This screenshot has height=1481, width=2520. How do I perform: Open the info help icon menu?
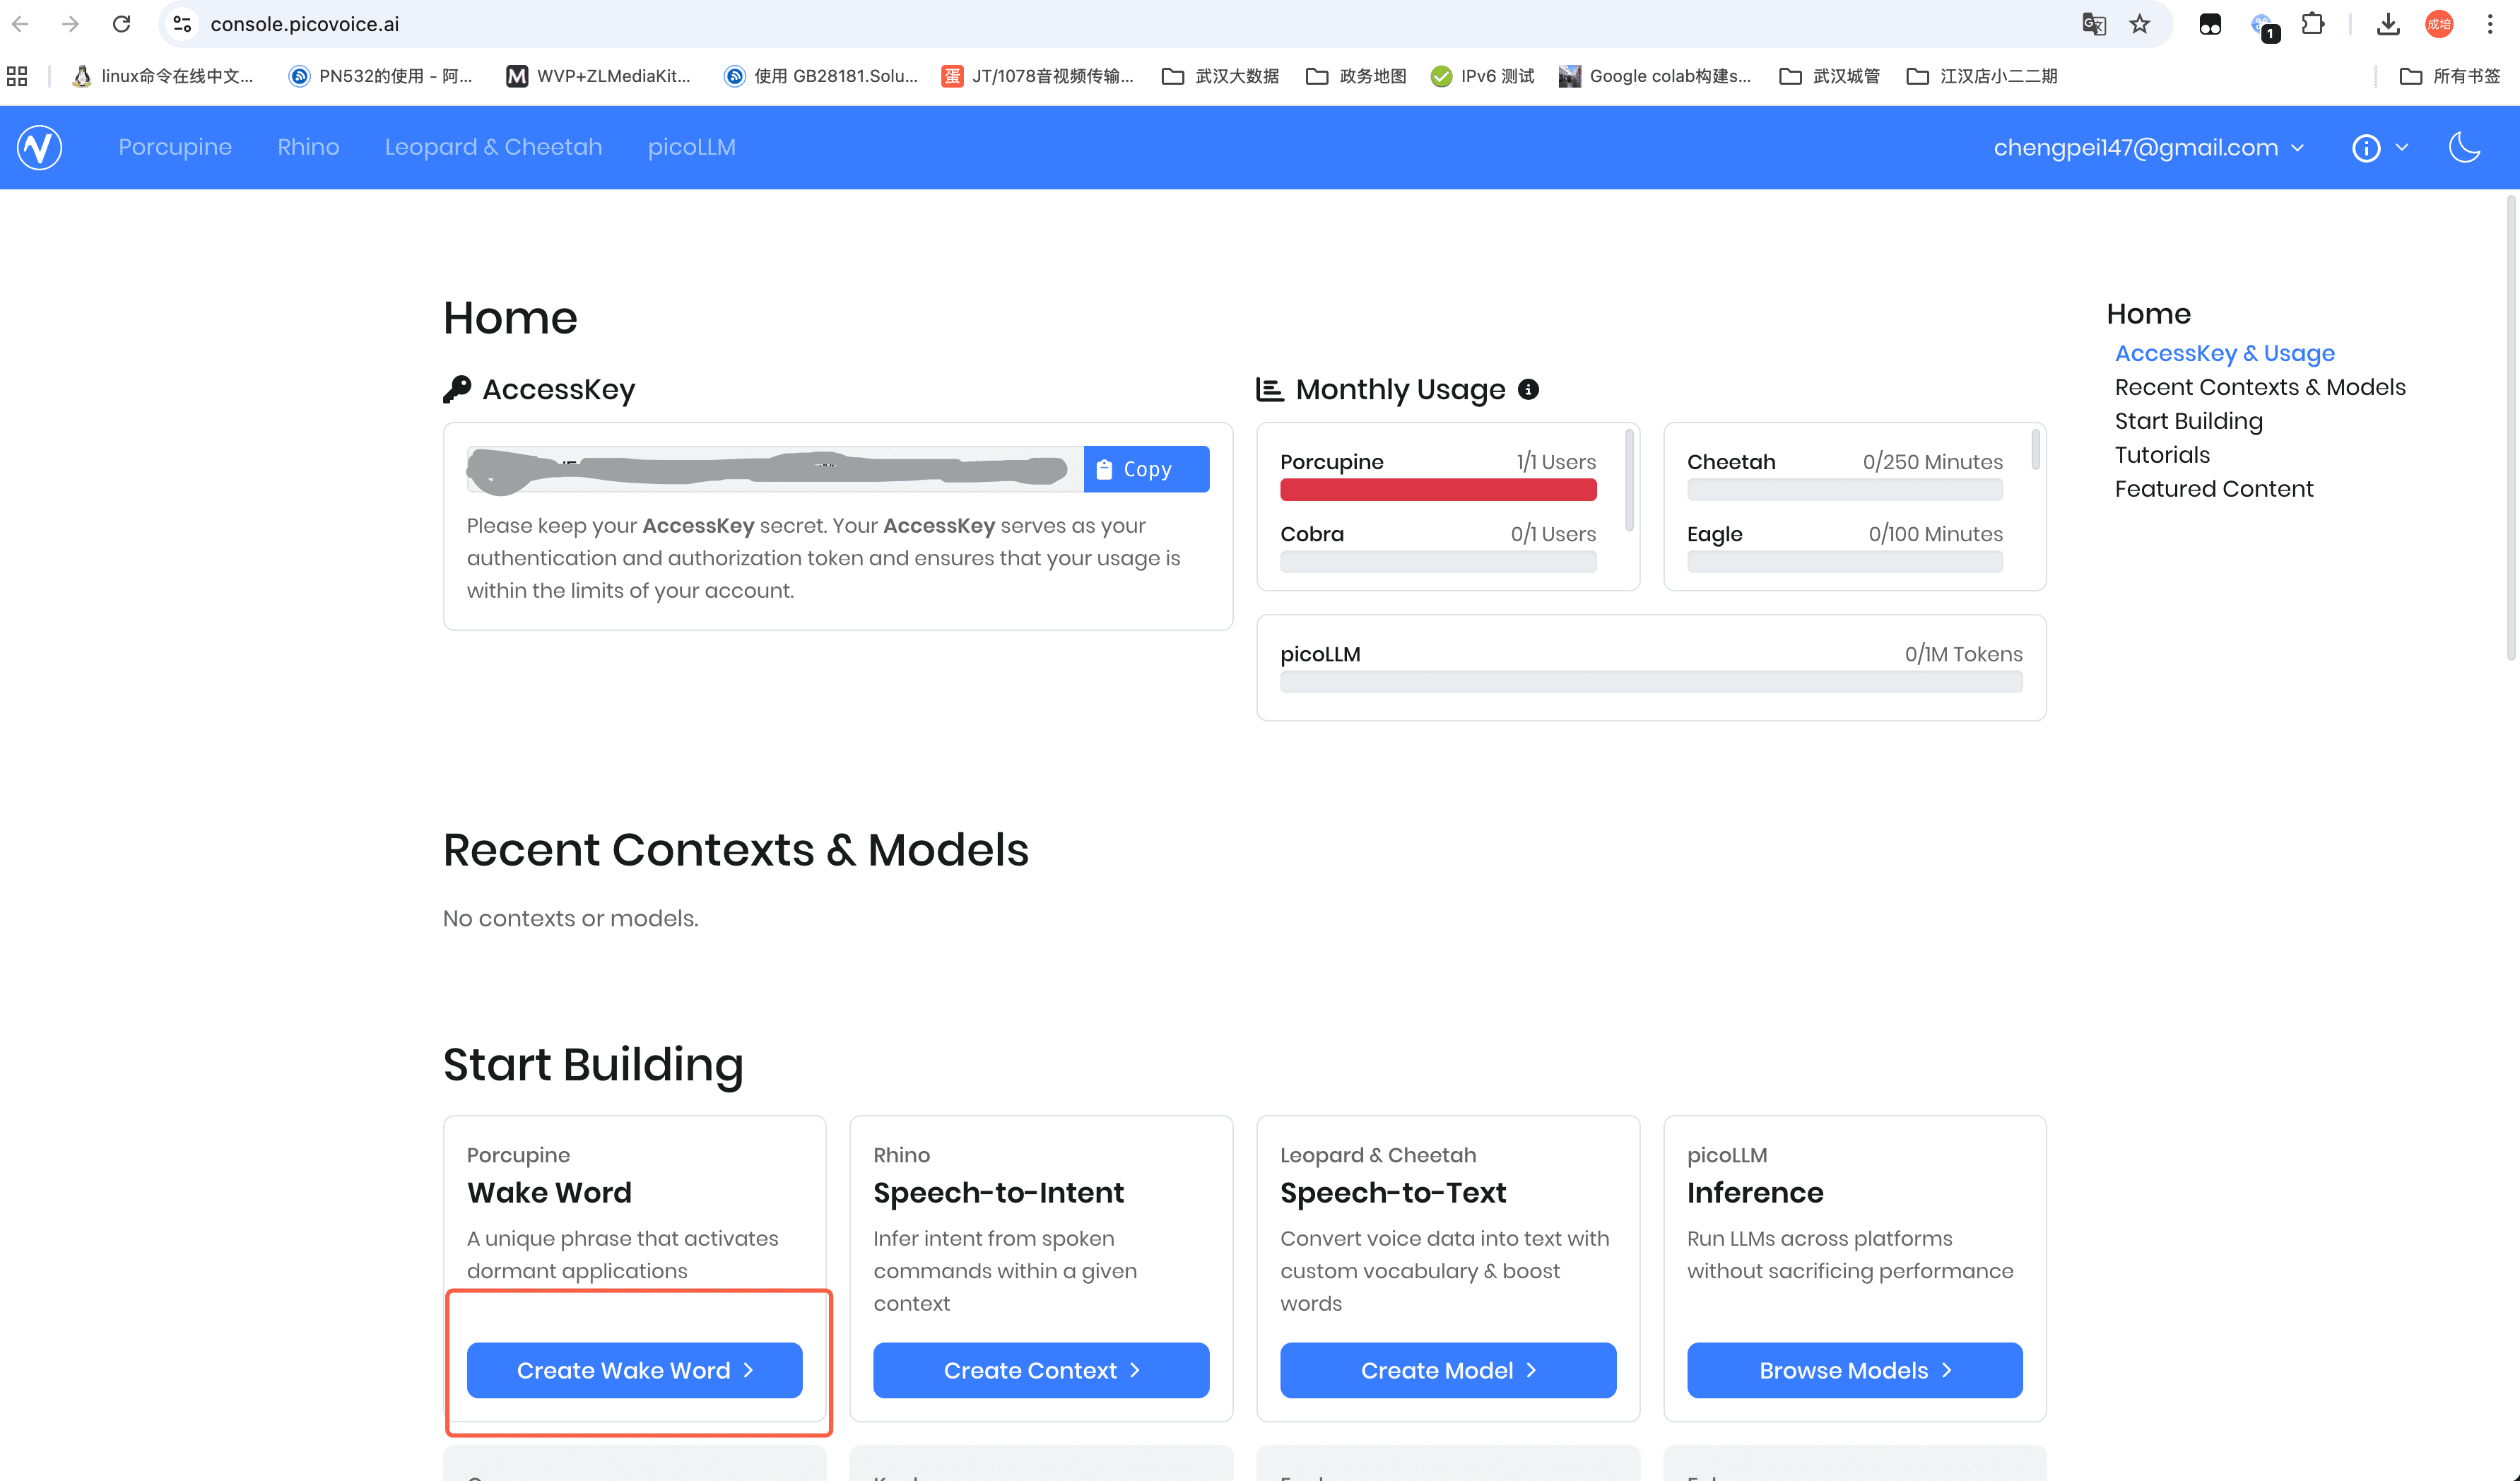pos(2366,148)
